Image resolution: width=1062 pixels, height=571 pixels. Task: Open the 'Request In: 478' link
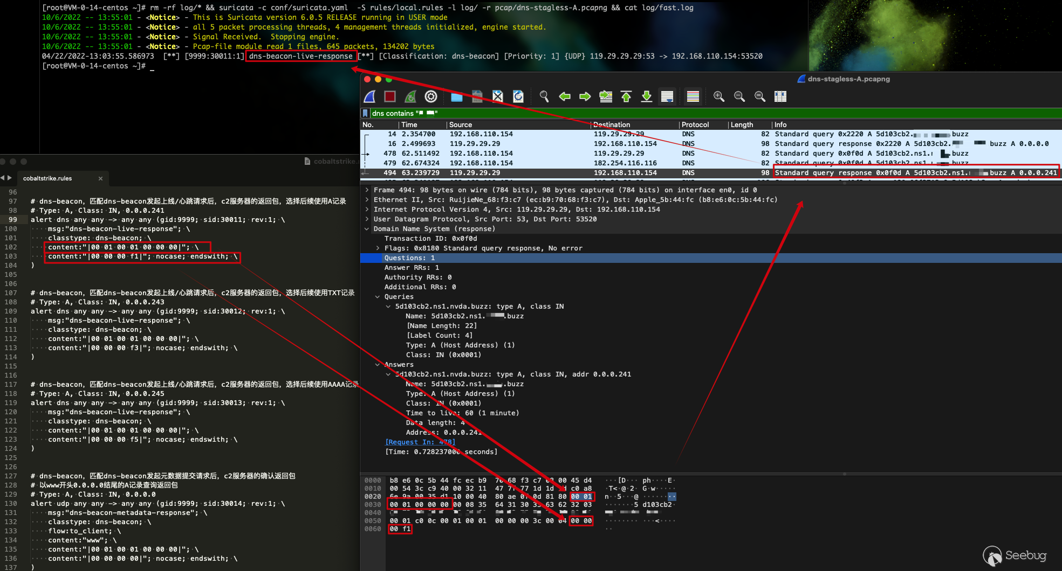(420, 442)
